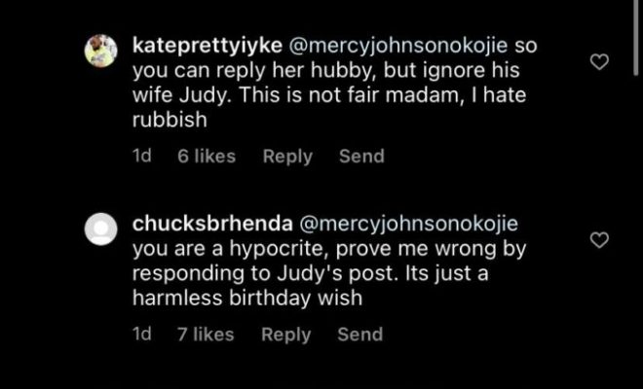Click the 1d timestamp under kateprettyiyke's comment
The height and width of the screenshot is (389, 643).
pyautogui.click(x=141, y=156)
